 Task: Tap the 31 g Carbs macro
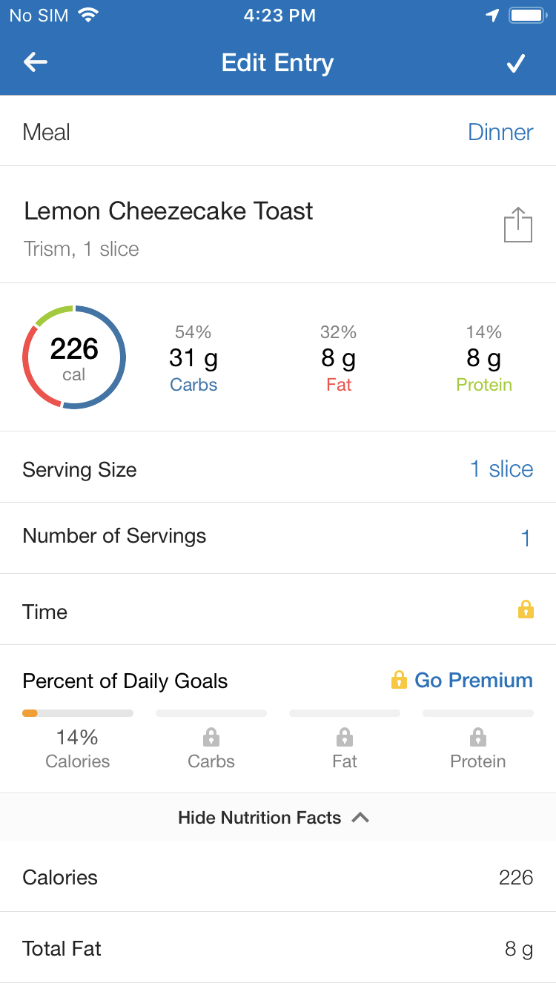[193, 358]
